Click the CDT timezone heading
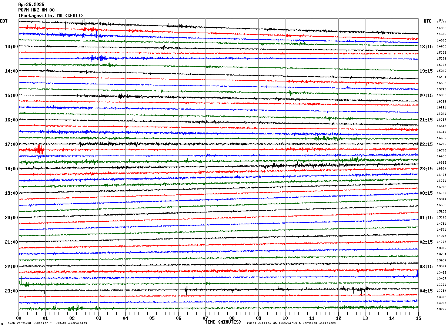 tap(4, 21)
